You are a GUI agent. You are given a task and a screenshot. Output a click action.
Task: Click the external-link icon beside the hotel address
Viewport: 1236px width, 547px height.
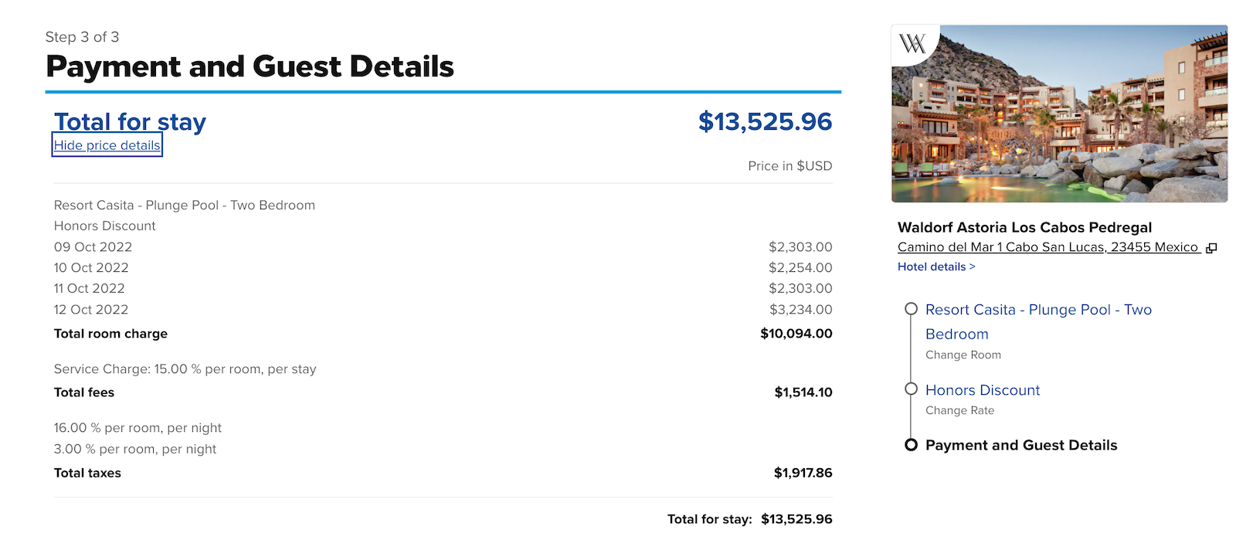[1211, 247]
